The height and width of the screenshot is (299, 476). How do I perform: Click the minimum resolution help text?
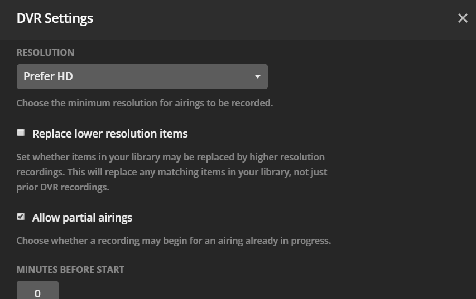(x=145, y=103)
